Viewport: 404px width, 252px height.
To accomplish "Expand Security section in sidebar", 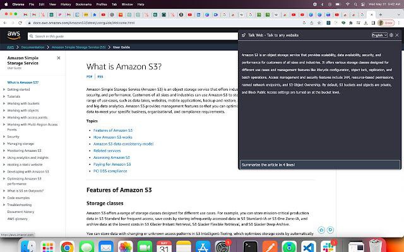I will tap(4, 137).
